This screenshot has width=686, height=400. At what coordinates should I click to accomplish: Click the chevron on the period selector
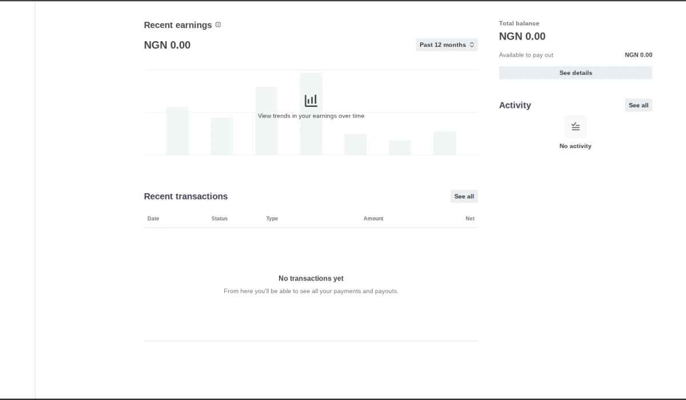[x=472, y=45]
